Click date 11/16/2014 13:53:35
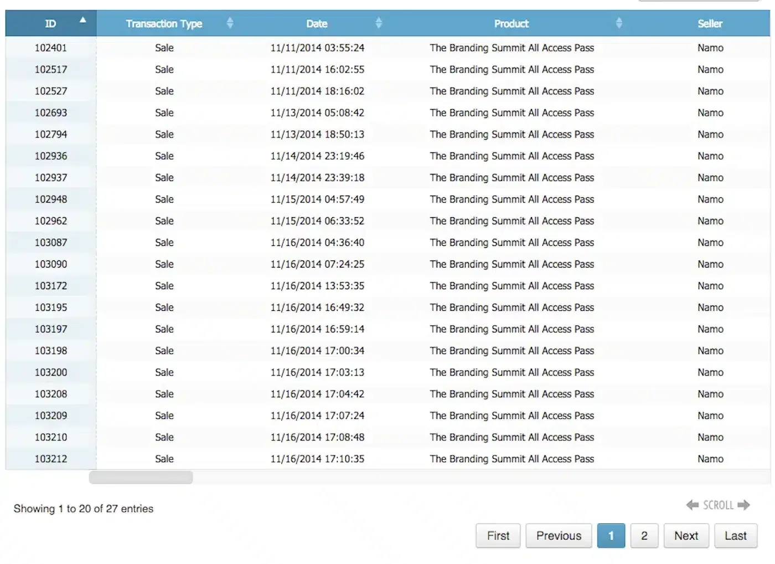 point(317,285)
